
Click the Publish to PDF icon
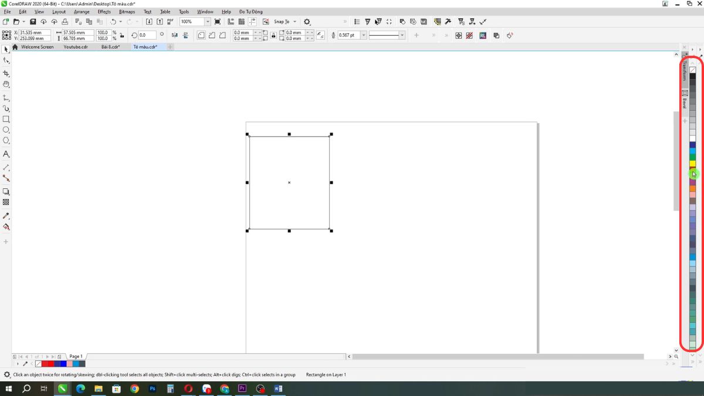pyautogui.click(x=170, y=22)
